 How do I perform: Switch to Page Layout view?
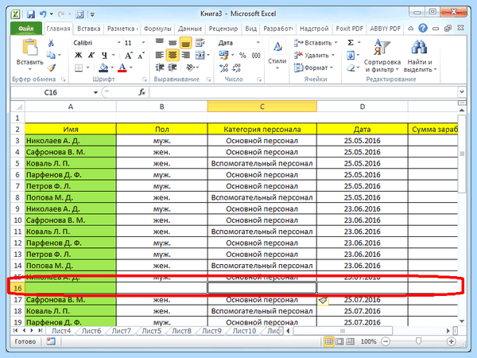(339, 341)
